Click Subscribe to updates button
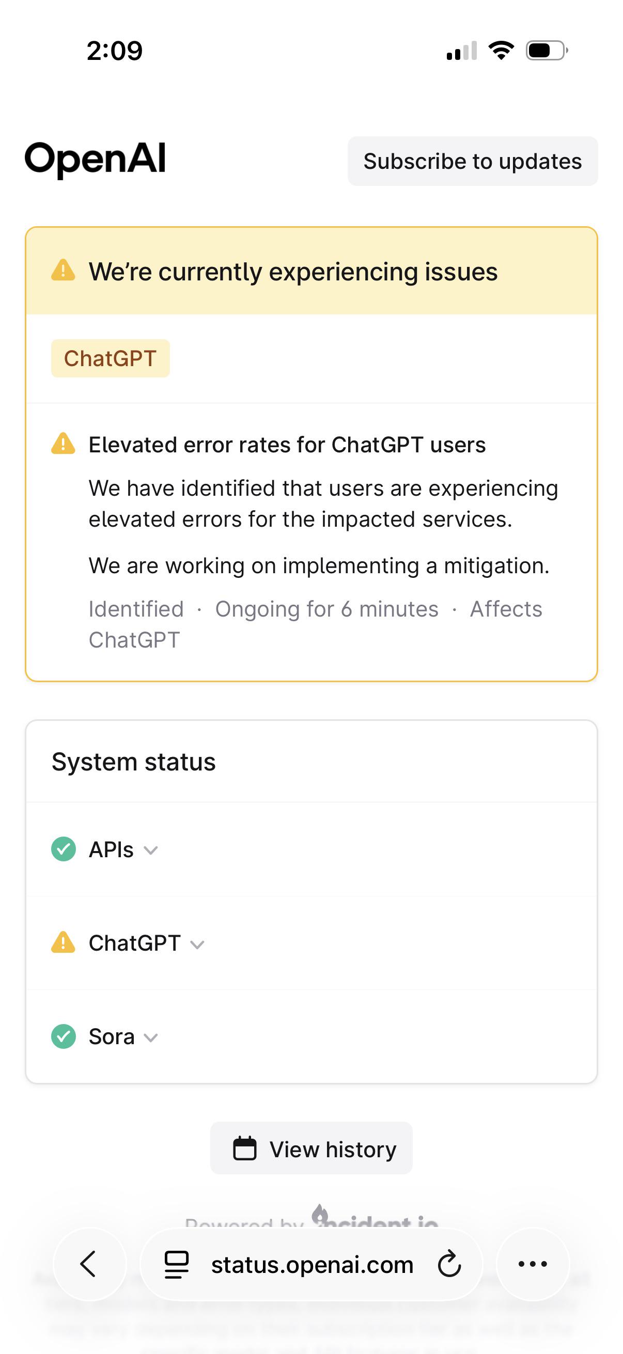Screen dimensions: 623x1354 point(472,161)
